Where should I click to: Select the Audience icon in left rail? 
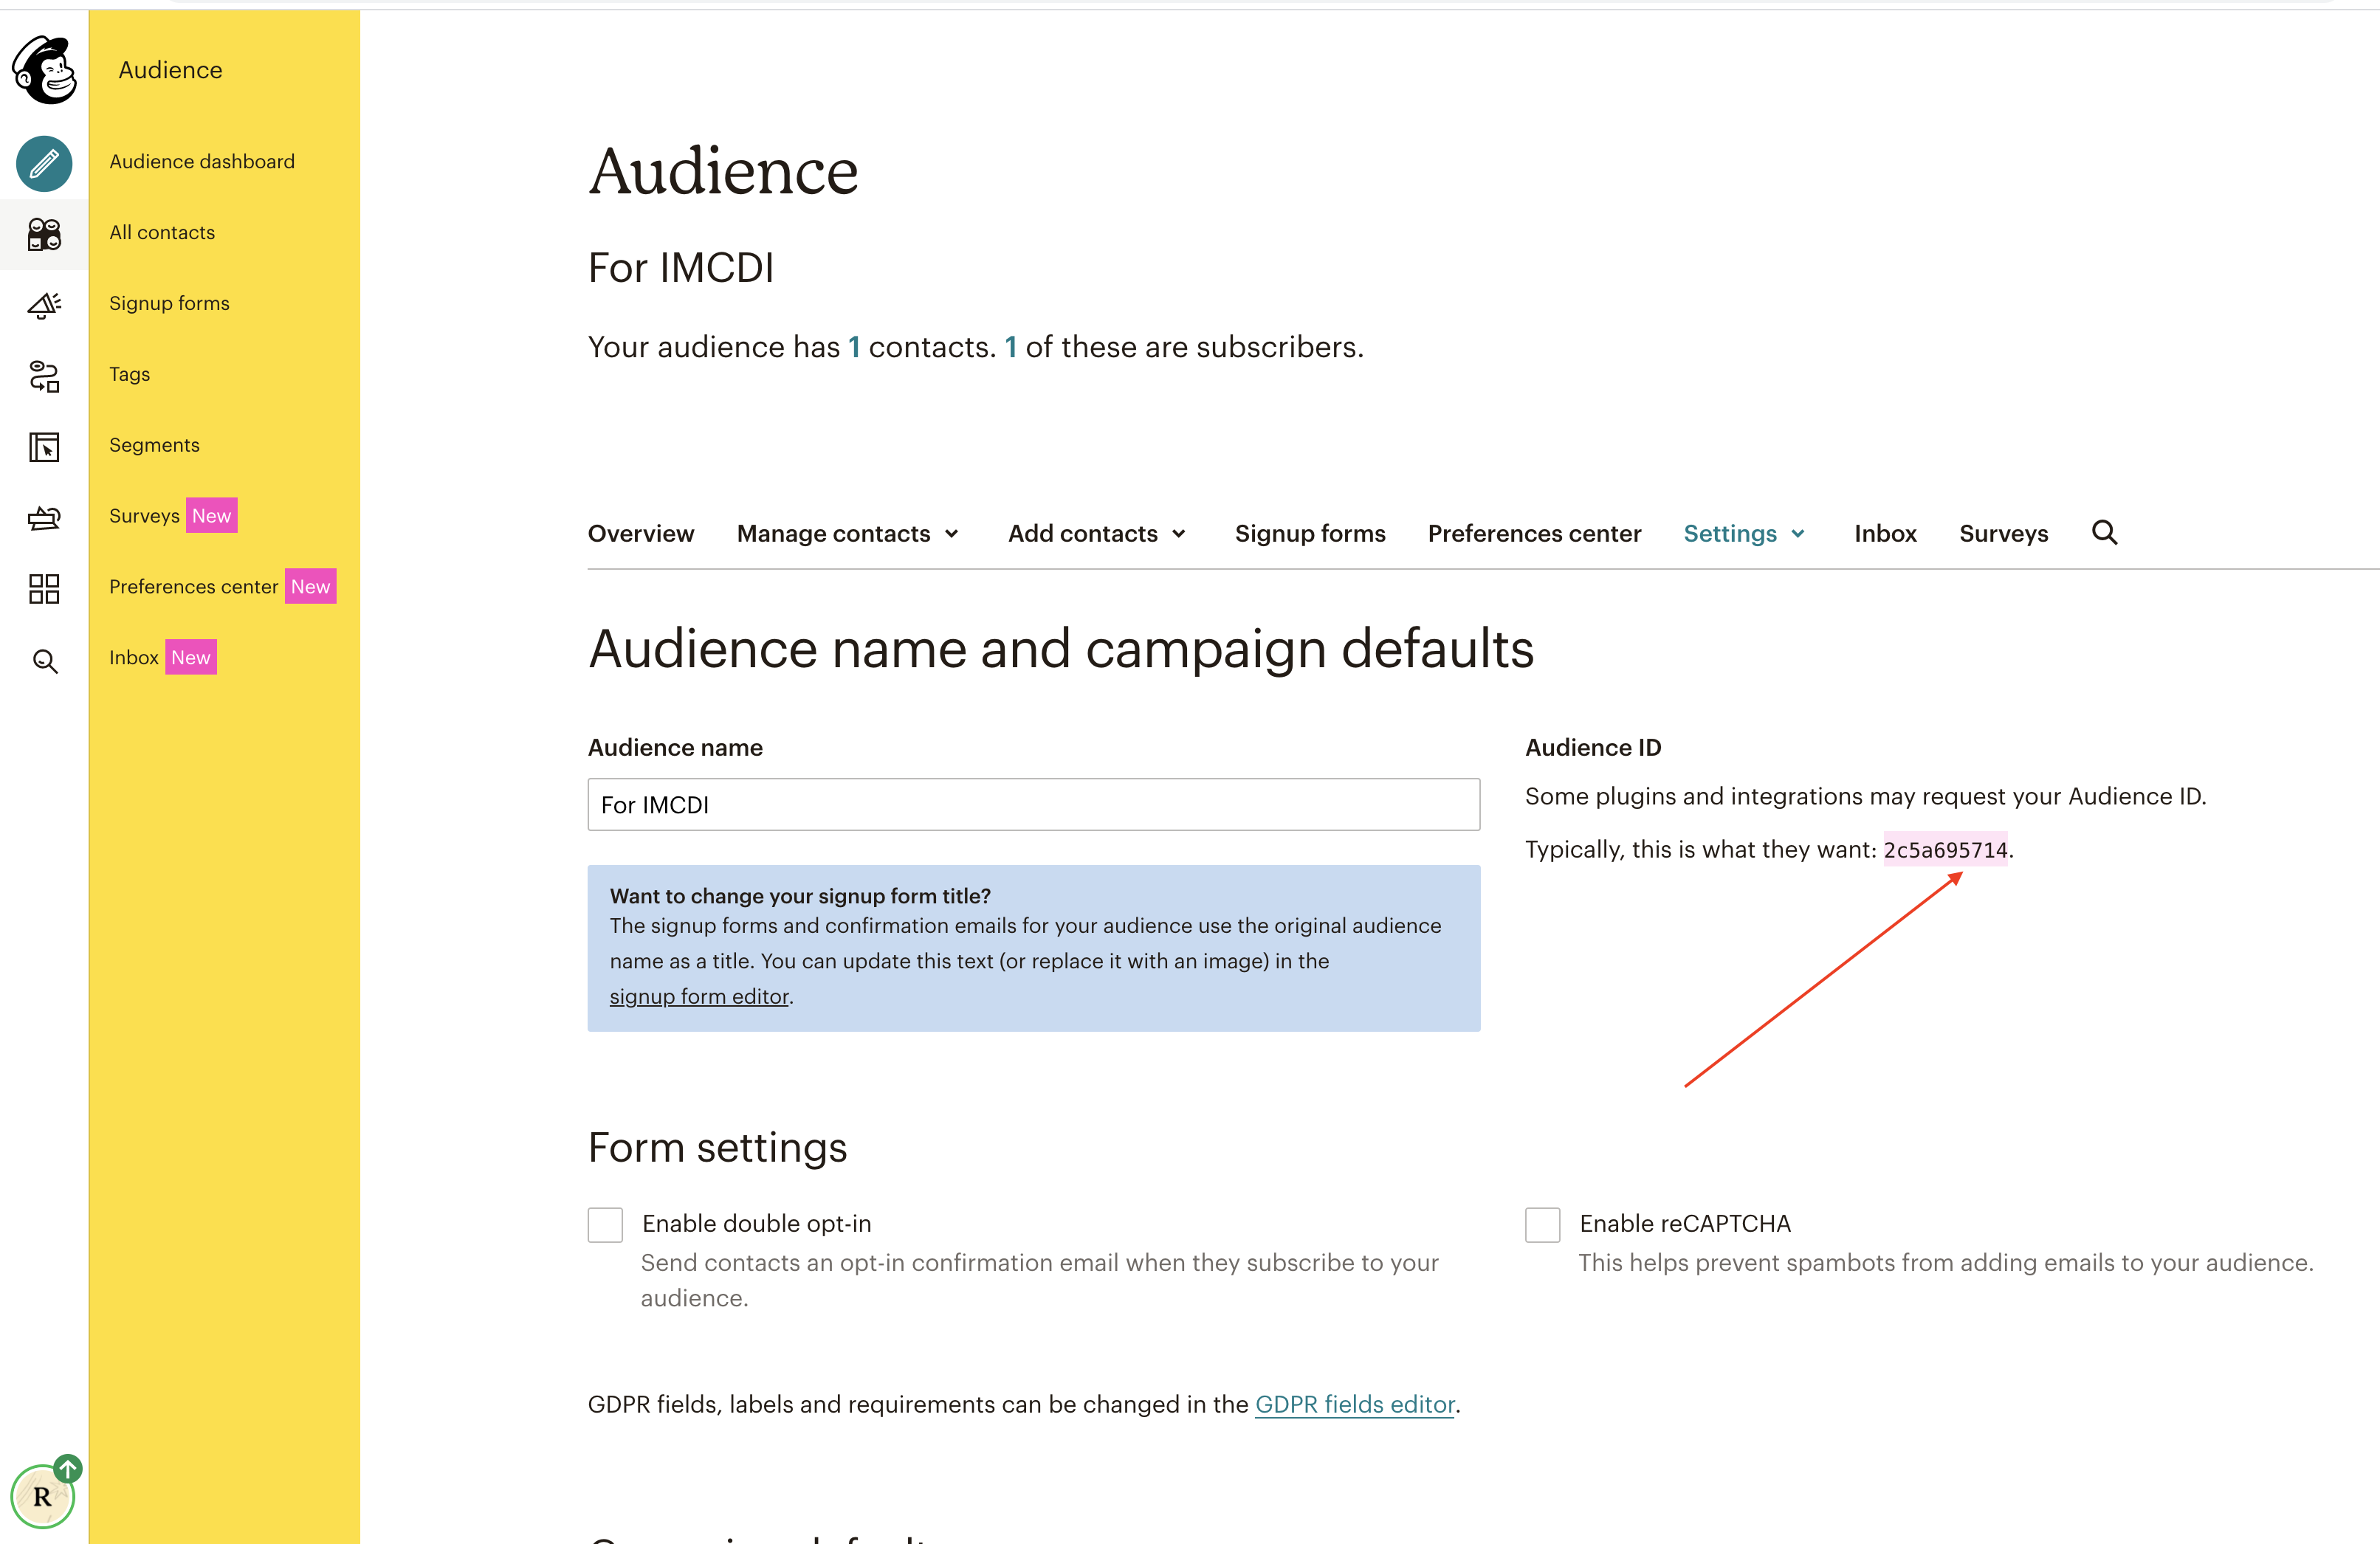(x=44, y=234)
